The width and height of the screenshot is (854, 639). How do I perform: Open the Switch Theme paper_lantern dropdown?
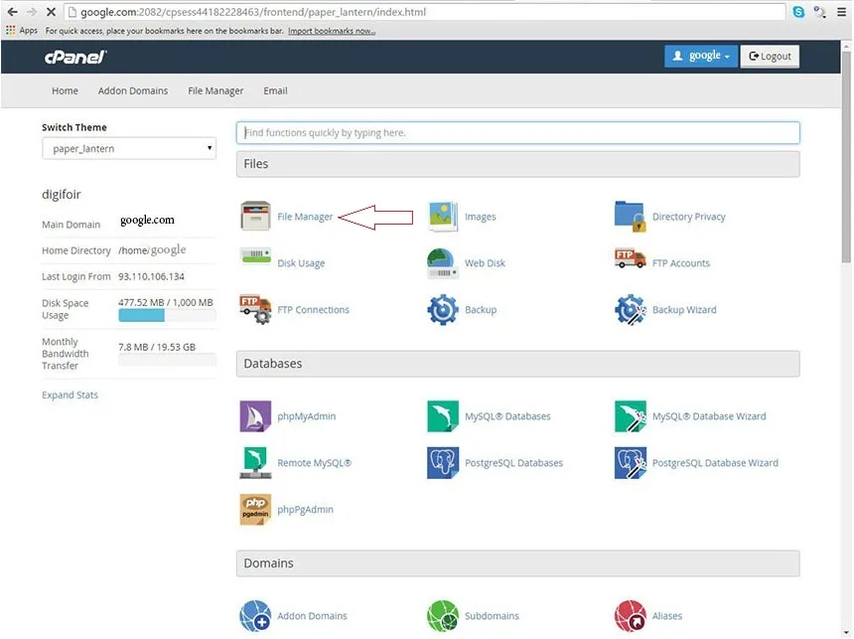click(x=129, y=148)
